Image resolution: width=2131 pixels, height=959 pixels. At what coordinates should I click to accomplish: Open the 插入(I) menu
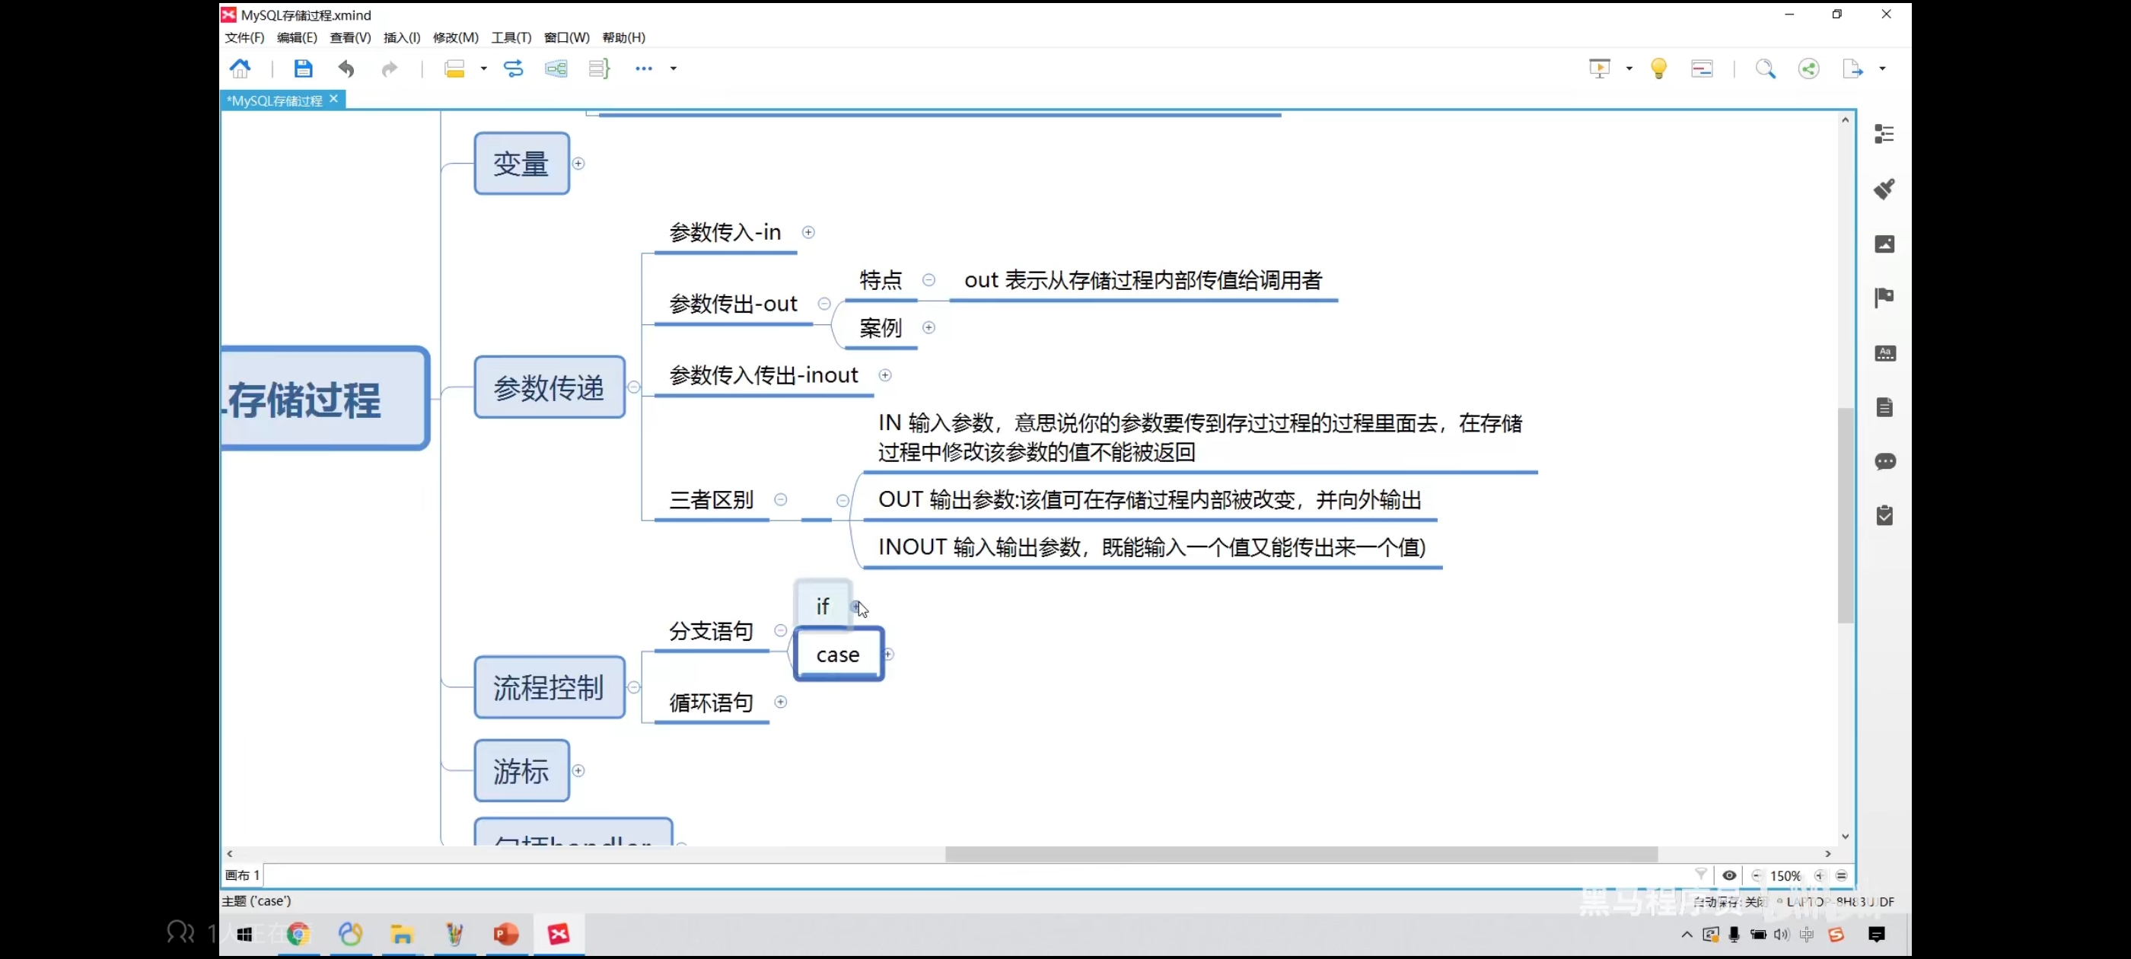[401, 37]
